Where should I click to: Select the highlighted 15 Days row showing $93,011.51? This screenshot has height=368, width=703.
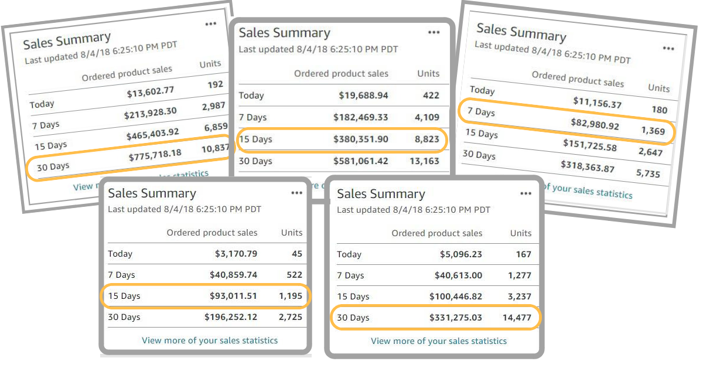coord(206,296)
